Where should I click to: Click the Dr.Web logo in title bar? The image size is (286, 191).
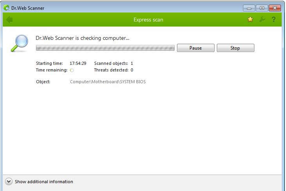(6, 8)
